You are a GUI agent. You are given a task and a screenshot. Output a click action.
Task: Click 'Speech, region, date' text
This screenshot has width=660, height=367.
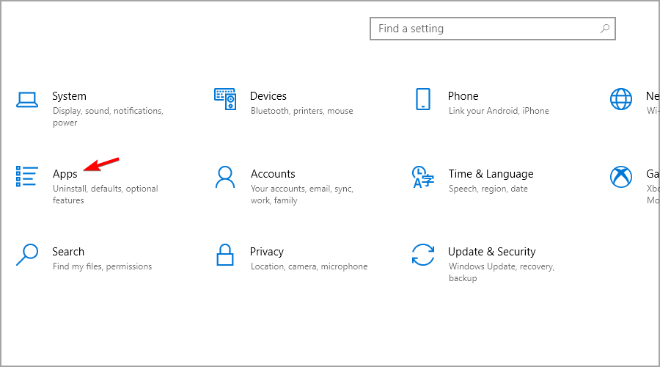[488, 189]
